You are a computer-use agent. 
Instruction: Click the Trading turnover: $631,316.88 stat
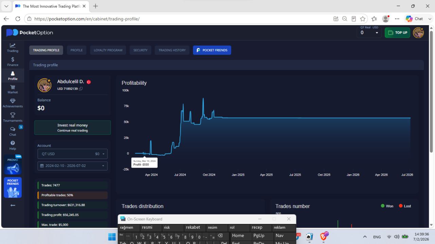(x=72, y=205)
